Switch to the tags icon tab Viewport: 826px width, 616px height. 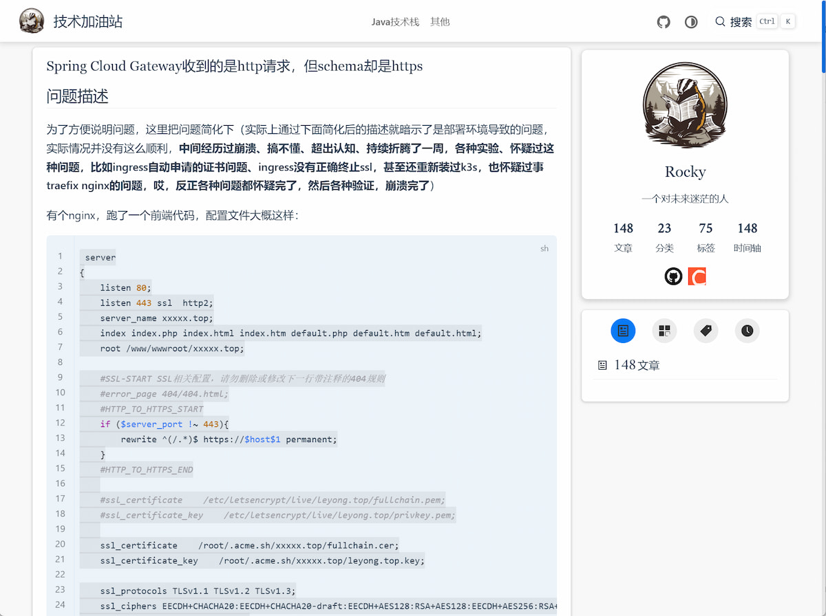tap(706, 331)
